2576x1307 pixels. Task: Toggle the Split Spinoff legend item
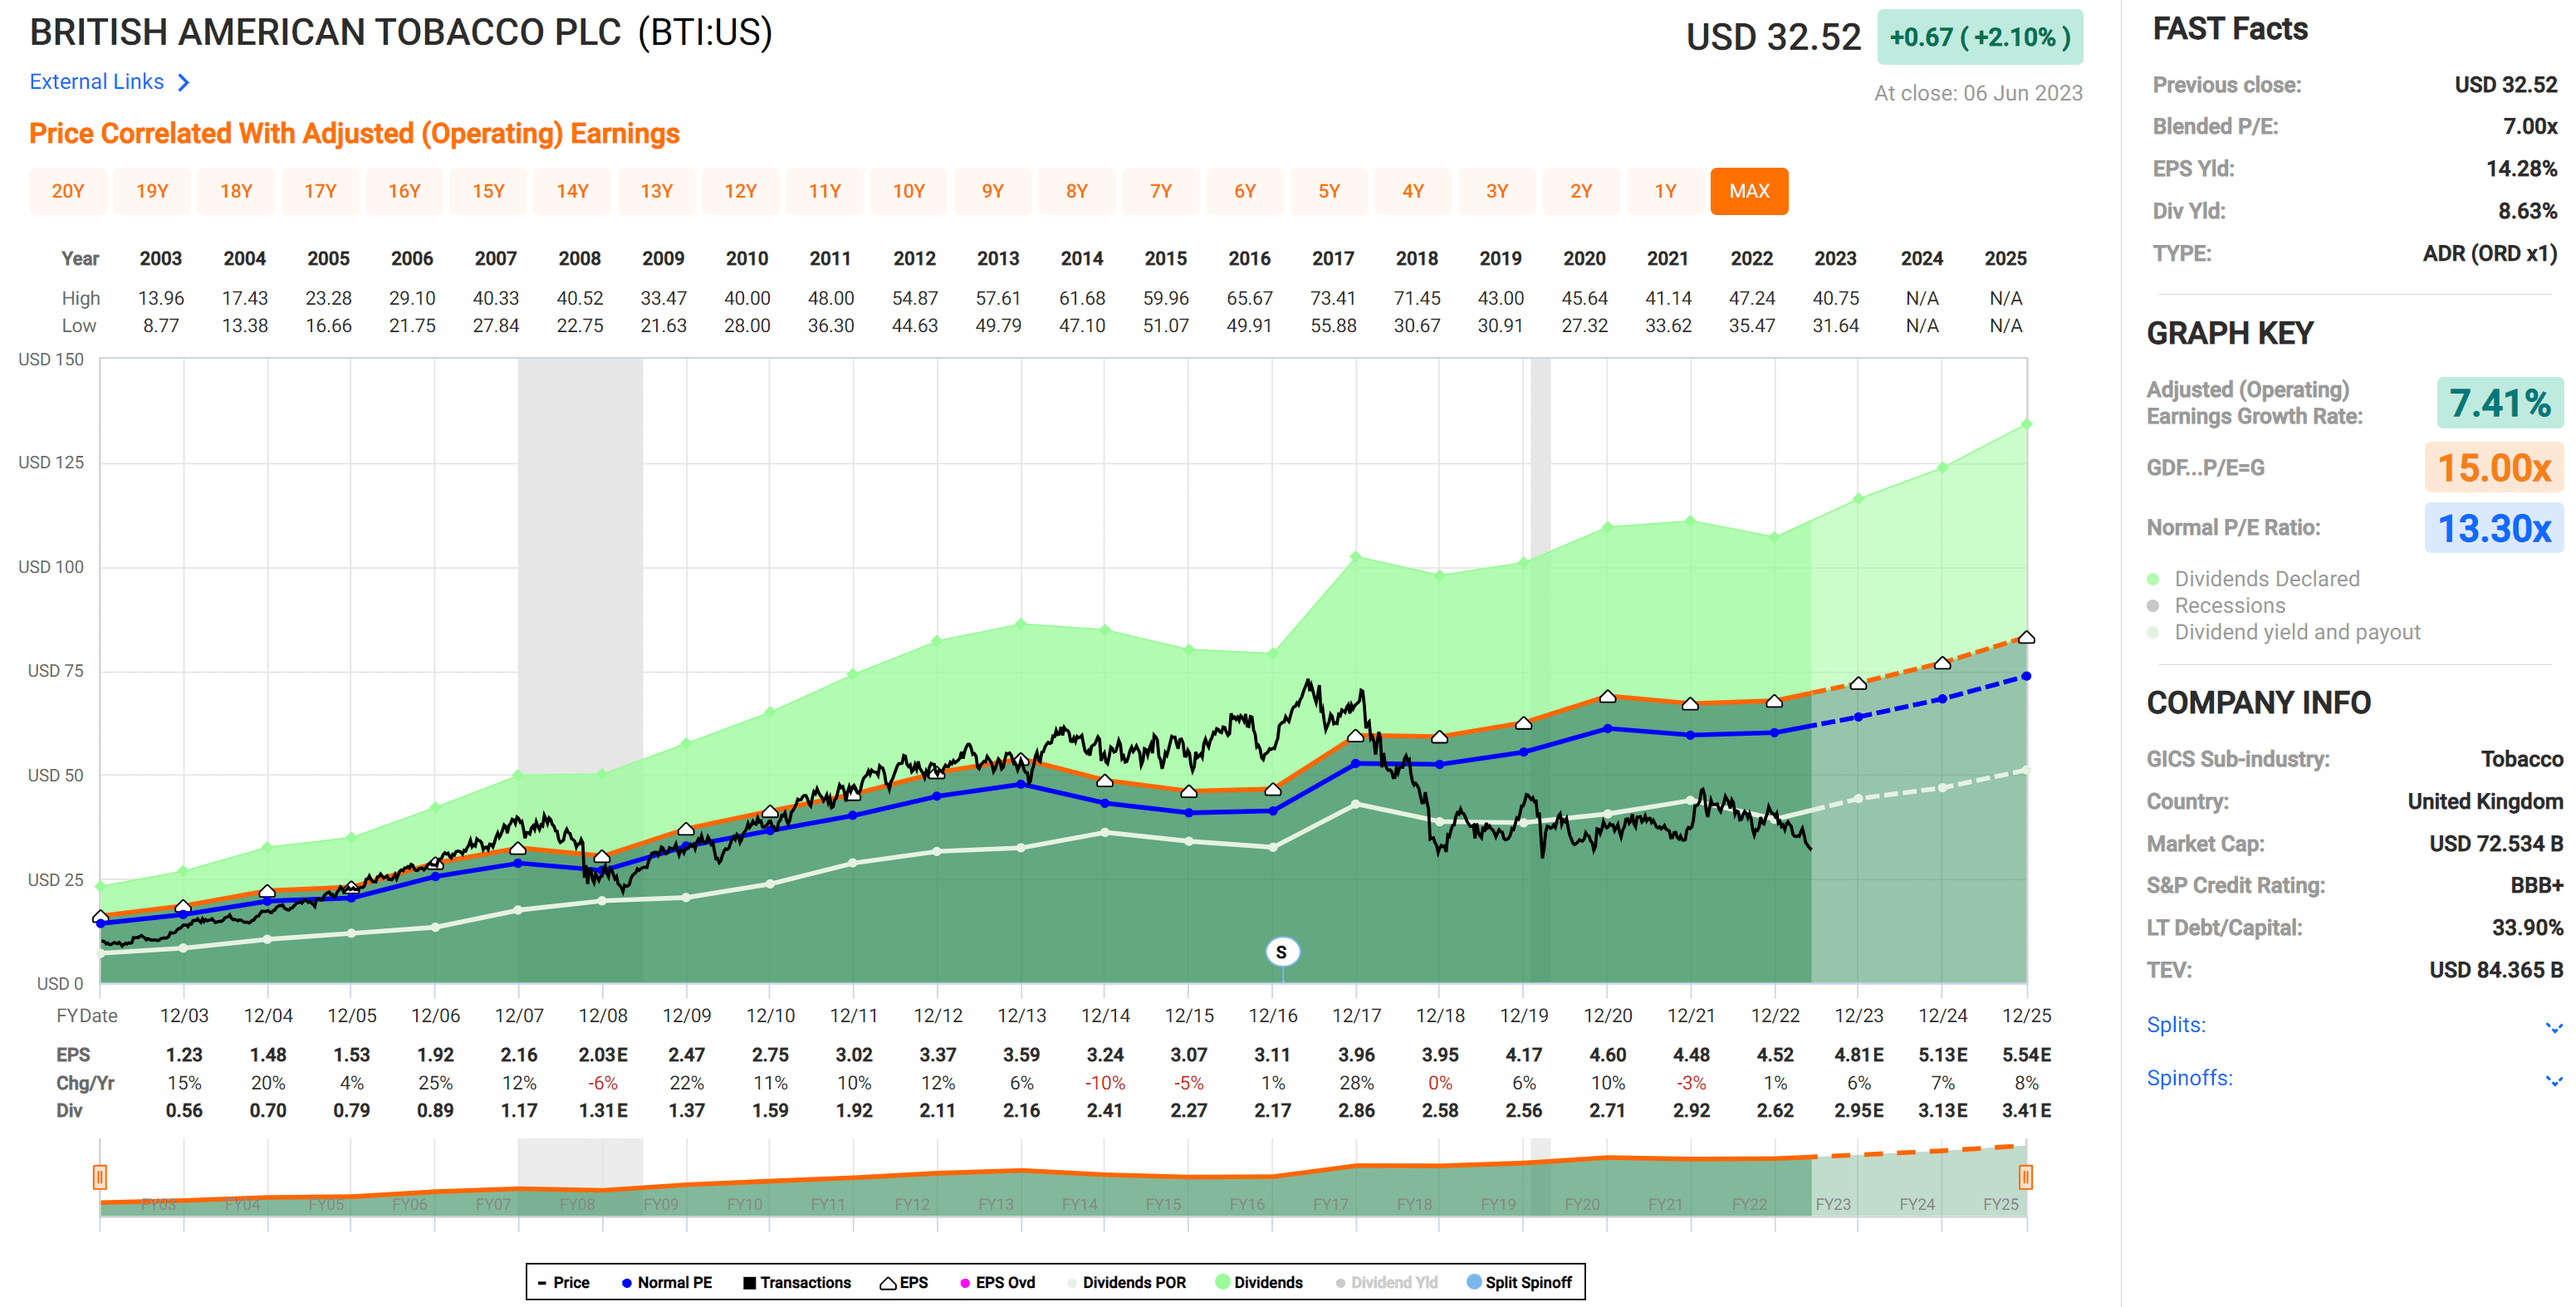1518,1282
